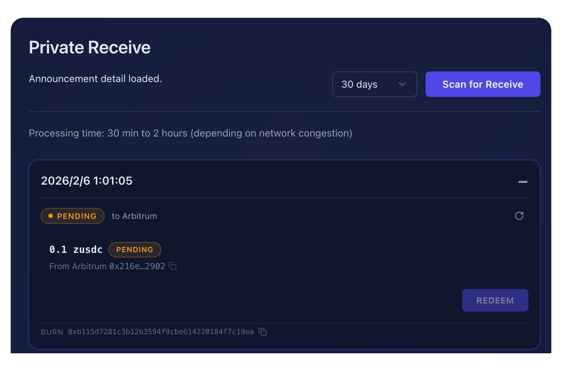Click the burn hash 0xb115d728… text
Screen dimensions: 562x371
pos(161,332)
